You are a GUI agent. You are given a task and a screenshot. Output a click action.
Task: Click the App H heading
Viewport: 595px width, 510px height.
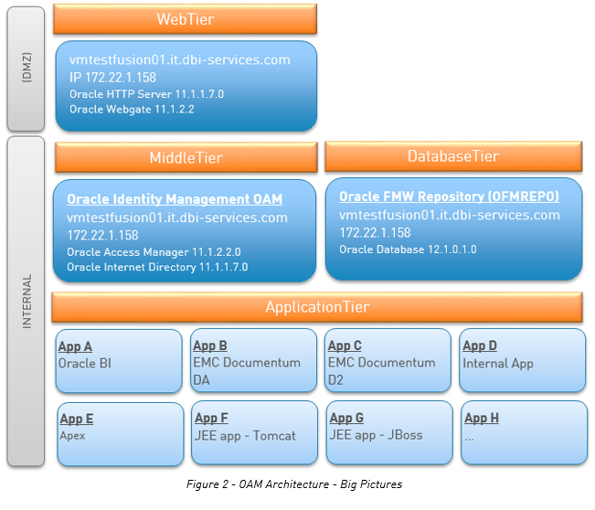(482, 419)
